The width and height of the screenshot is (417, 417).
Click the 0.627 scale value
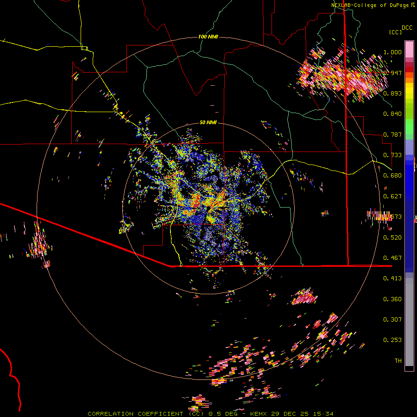(x=392, y=196)
